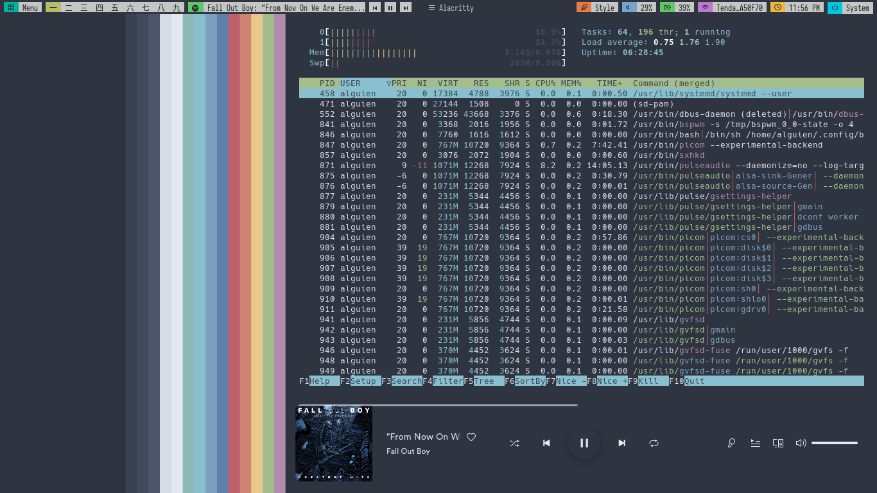The image size is (877, 493).
Task: Click the search lyrics microphone icon
Action: click(x=731, y=443)
